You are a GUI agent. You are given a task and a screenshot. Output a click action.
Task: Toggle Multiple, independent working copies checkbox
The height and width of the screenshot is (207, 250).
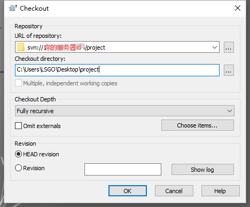point(18,83)
